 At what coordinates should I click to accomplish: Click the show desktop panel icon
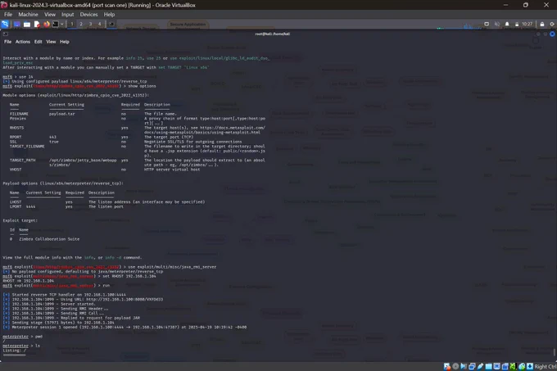(16, 24)
